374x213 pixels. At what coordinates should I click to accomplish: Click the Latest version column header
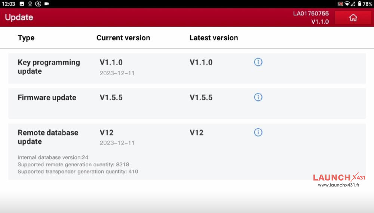tap(214, 38)
